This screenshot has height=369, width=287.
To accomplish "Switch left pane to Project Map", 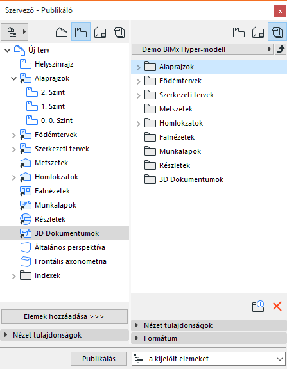I will click(x=62, y=32).
